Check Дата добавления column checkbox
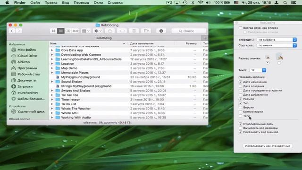Screen dimensions: 302x170 point(240,94)
